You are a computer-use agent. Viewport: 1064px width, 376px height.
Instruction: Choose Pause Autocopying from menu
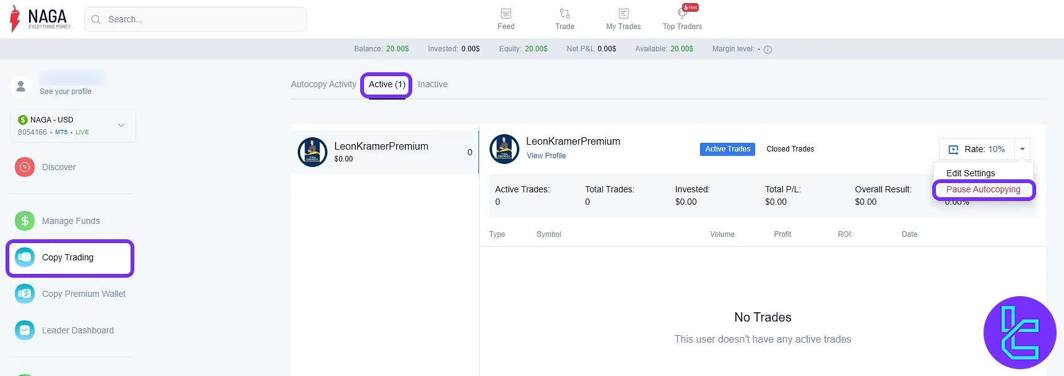click(x=983, y=189)
